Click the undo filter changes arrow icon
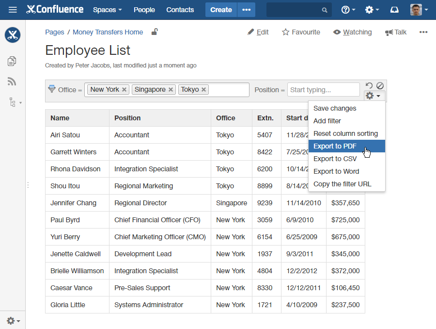 click(369, 85)
